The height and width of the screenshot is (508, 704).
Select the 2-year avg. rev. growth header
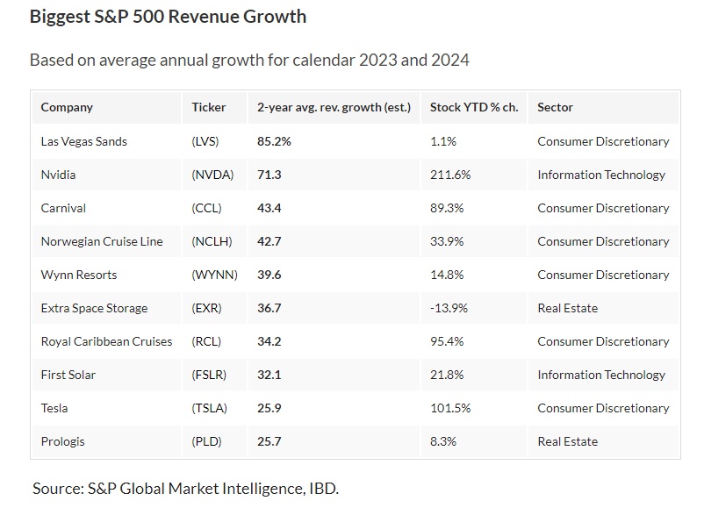pyautogui.click(x=334, y=107)
